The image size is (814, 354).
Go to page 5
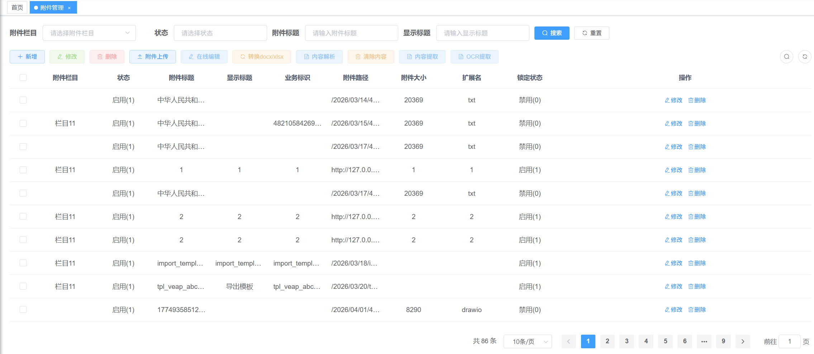click(665, 341)
